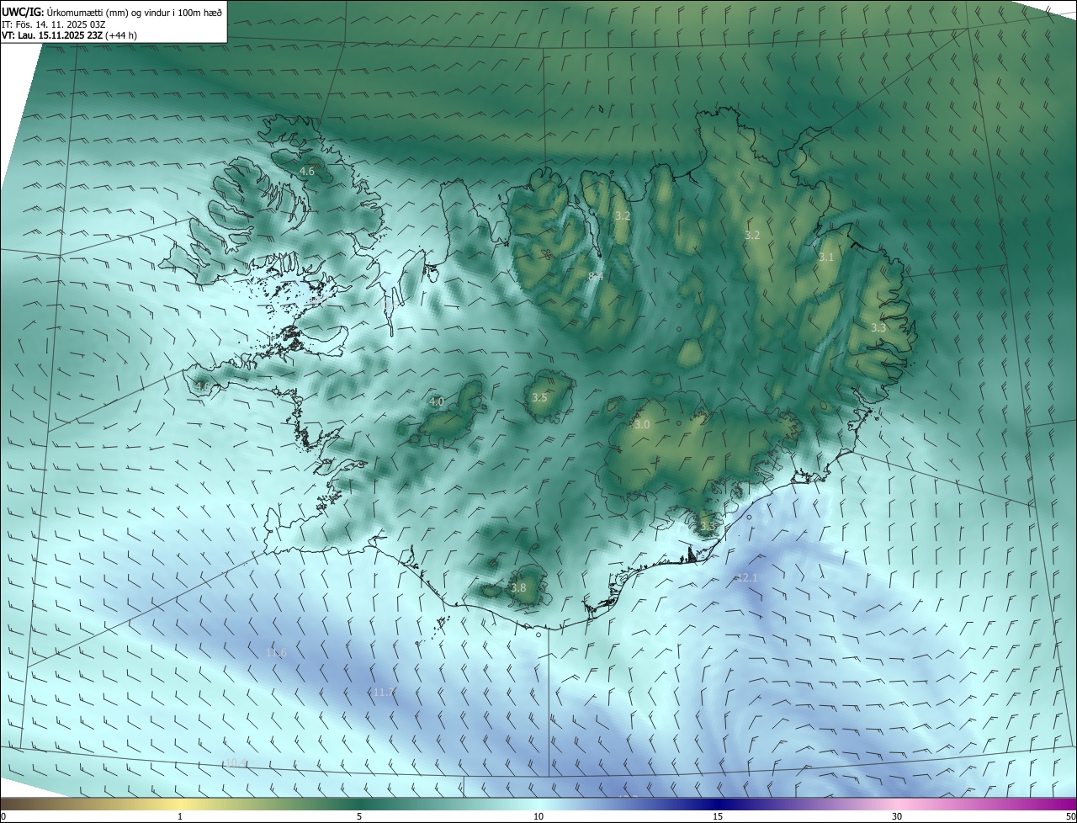This screenshot has width=1077, height=823.
Task: Click the 30 tick on the color scale
Action: 897,816
